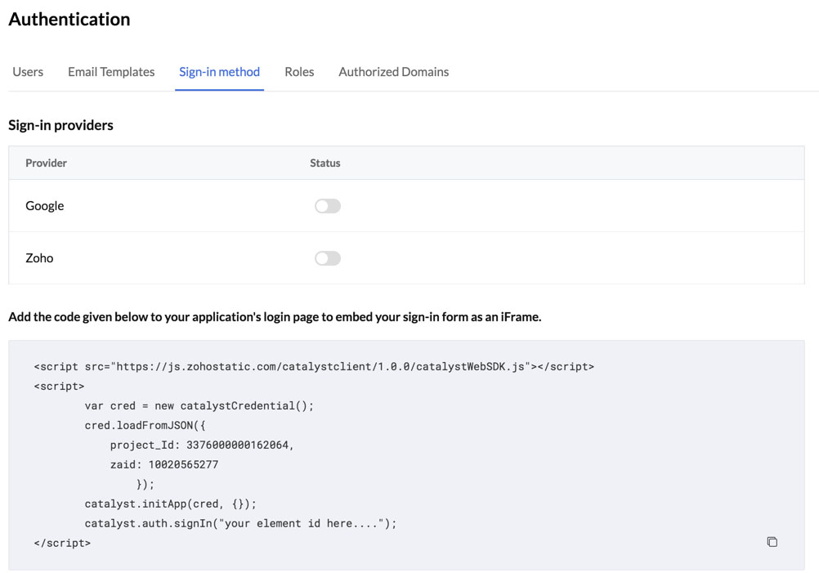Click the zaid value line in code
819x573 pixels.
point(163,464)
